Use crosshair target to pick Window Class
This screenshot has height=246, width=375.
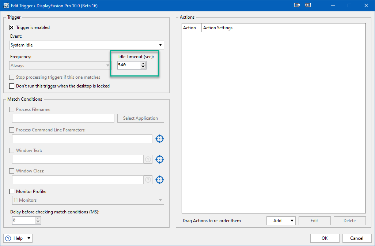coord(159,180)
